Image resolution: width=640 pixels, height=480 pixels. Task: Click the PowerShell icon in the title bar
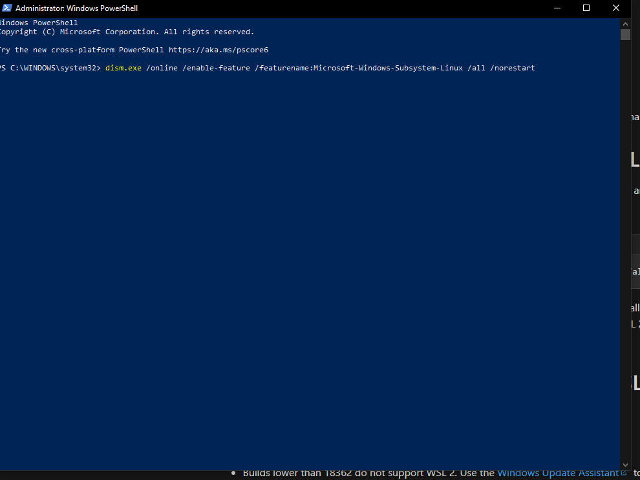tap(6, 8)
